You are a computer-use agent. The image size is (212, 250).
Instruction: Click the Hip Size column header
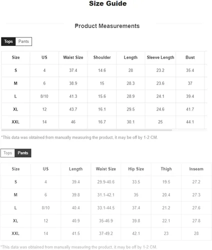[x=136, y=169]
